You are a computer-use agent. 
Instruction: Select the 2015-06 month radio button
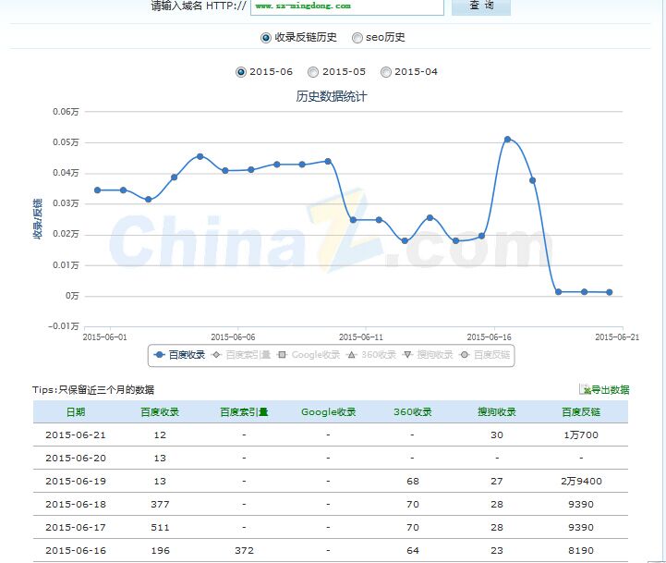pyautogui.click(x=241, y=72)
